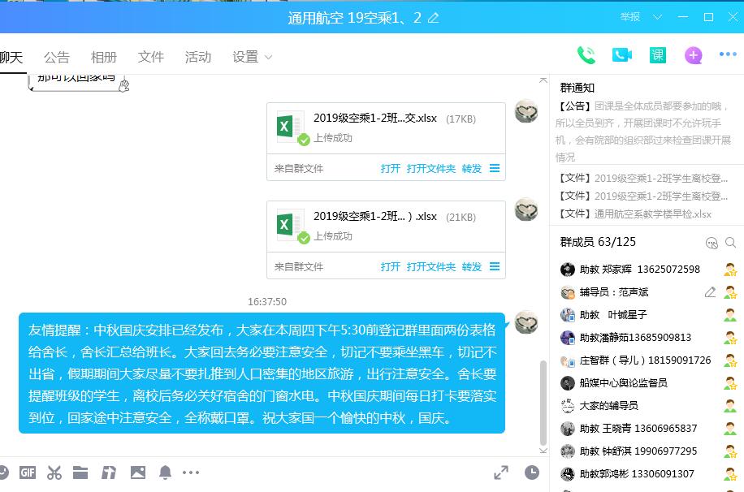Click 转发 on the 17KB xlsx file

coord(472,169)
